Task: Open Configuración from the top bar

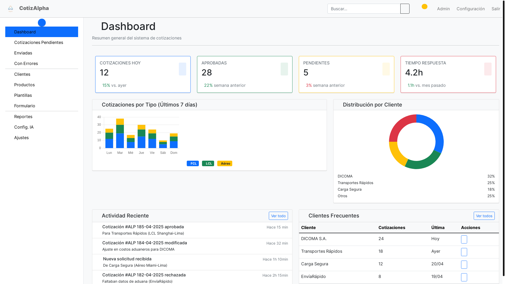Action: pyautogui.click(x=471, y=9)
